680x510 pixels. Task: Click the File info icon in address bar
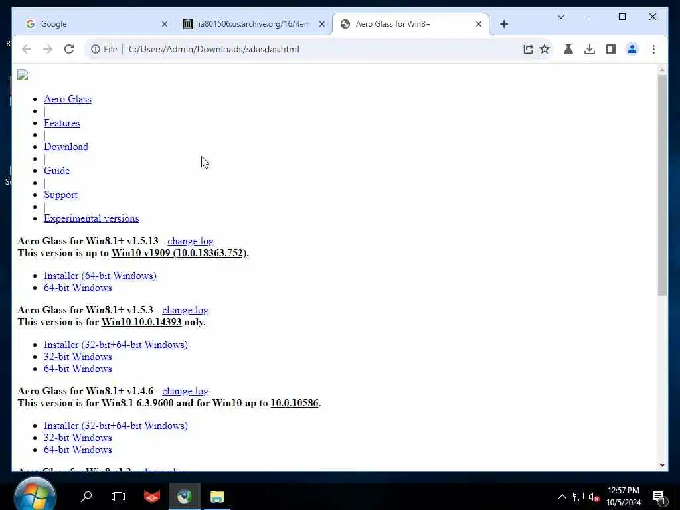point(96,49)
